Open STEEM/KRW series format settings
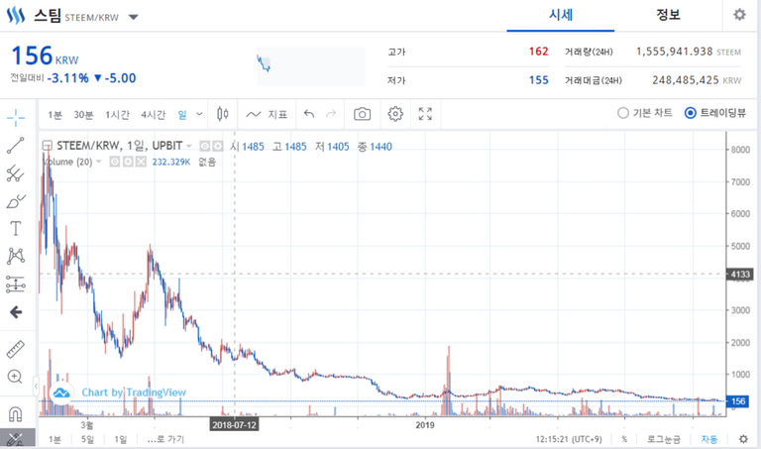This screenshot has height=449, width=761. [x=217, y=146]
